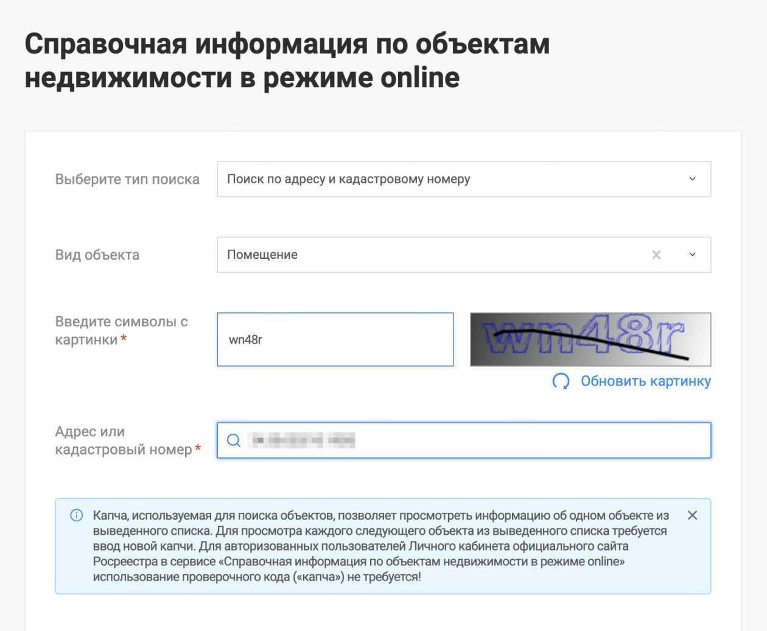767x631 pixels.
Task: Expand the search type dropdown arrow
Action: [692, 179]
